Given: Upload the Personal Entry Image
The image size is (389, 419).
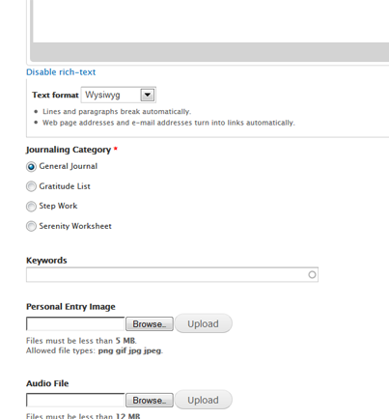Looking at the screenshot, I should point(203,323).
